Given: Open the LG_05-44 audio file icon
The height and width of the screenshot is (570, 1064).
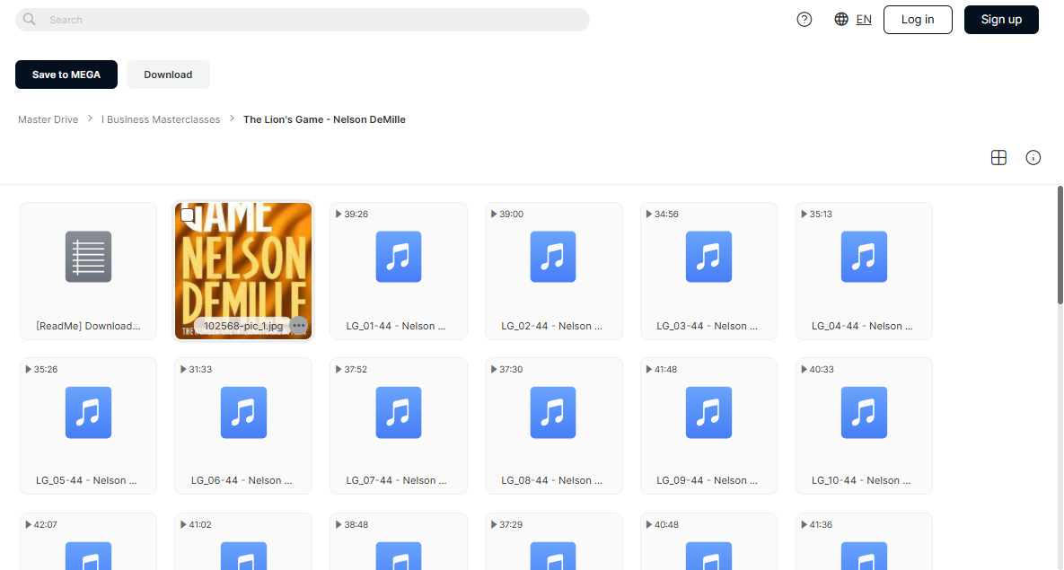Looking at the screenshot, I should (88, 413).
